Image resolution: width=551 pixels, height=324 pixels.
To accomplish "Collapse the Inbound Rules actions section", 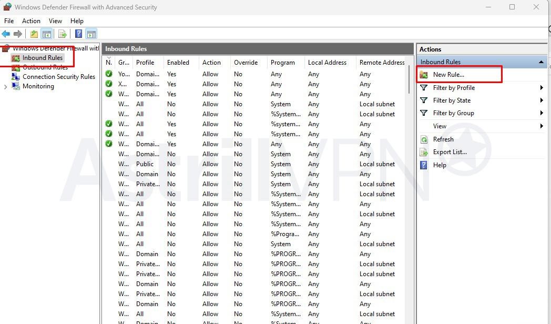I will tap(540, 62).
